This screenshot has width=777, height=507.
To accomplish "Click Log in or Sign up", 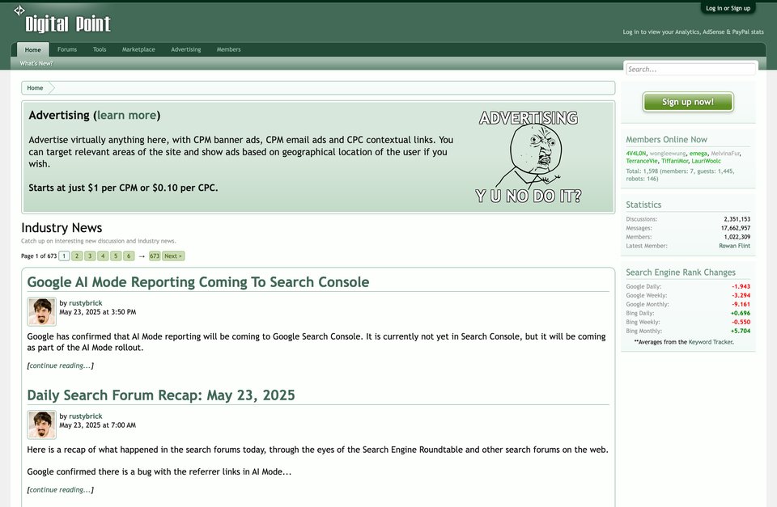I will tap(728, 8).
